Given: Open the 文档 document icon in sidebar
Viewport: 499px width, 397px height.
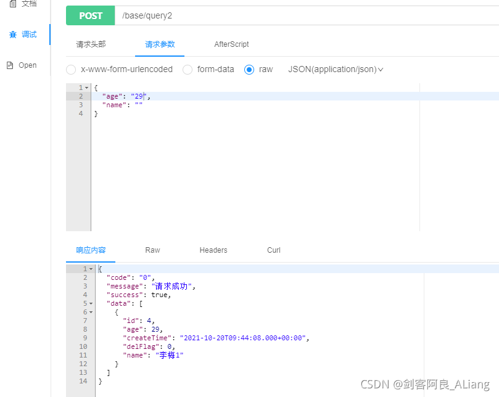Looking at the screenshot, I should 13,4.
